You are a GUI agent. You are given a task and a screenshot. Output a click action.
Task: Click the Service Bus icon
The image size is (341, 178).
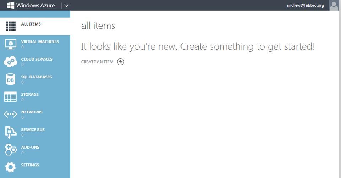10,132
